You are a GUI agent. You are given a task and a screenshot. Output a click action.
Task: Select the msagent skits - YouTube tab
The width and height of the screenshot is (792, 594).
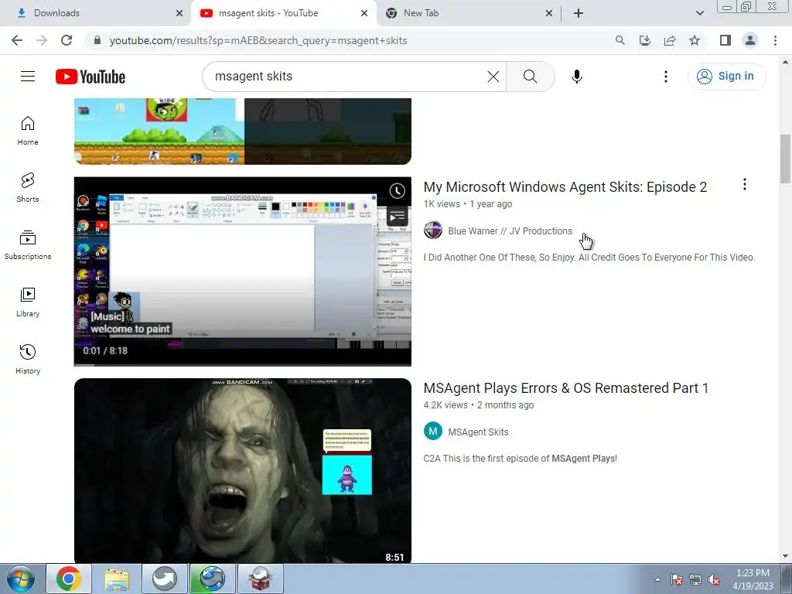click(x=284, y=13)
